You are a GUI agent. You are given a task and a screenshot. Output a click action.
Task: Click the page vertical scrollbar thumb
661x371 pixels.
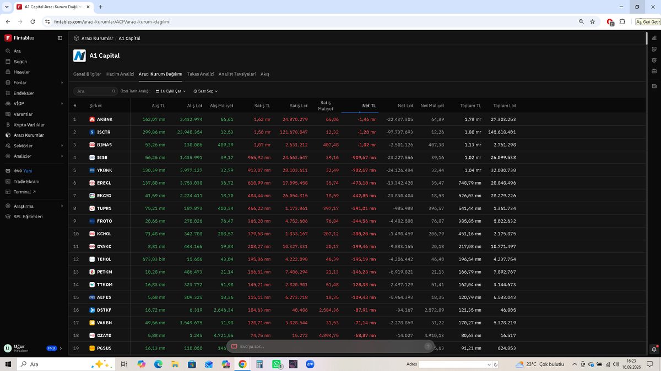click(x=646, y=39)
